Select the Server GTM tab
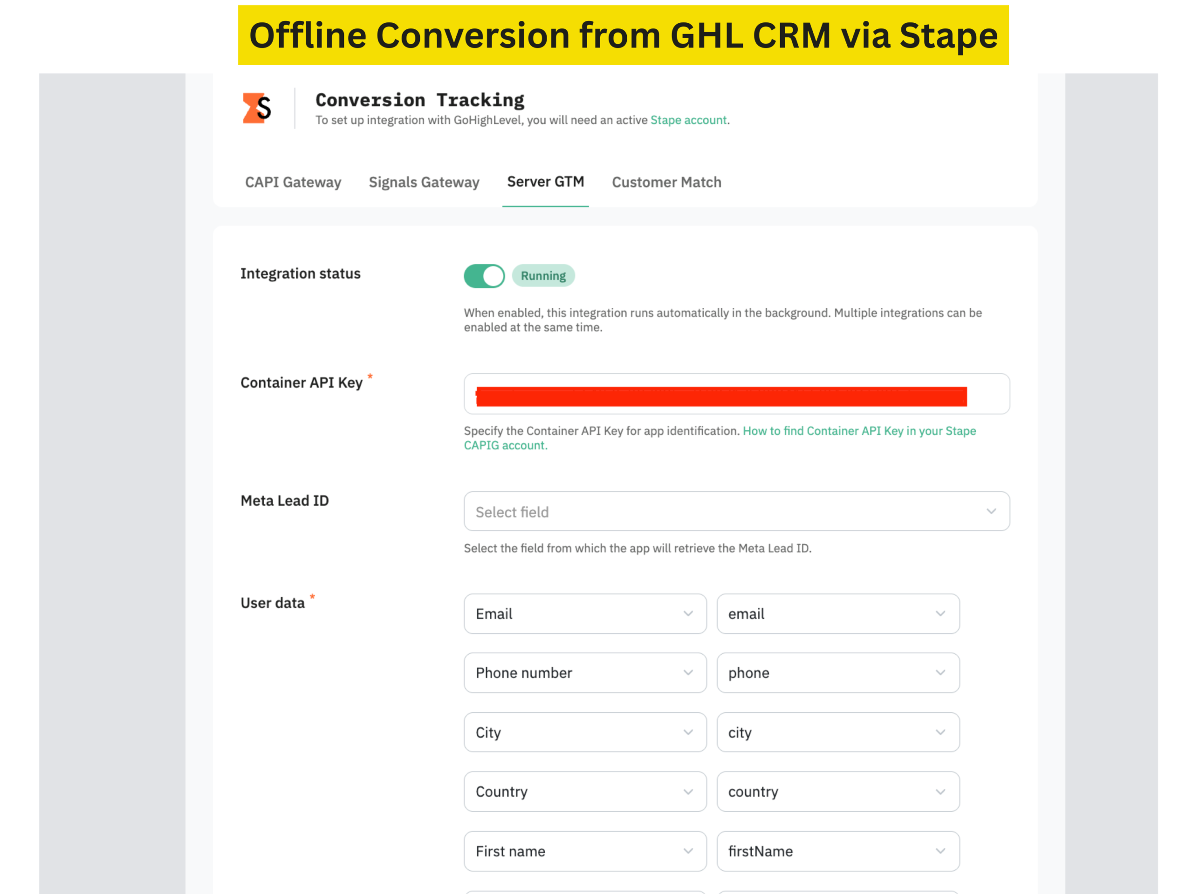 point(545,182)
